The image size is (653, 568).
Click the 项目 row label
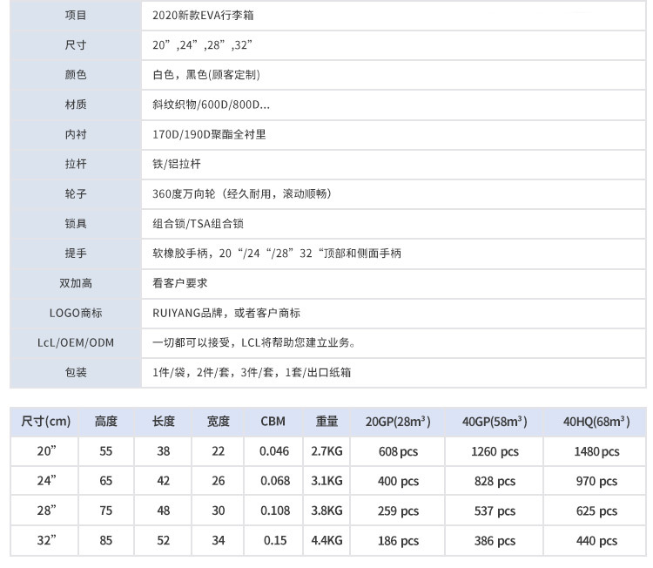tap(76, 16)
